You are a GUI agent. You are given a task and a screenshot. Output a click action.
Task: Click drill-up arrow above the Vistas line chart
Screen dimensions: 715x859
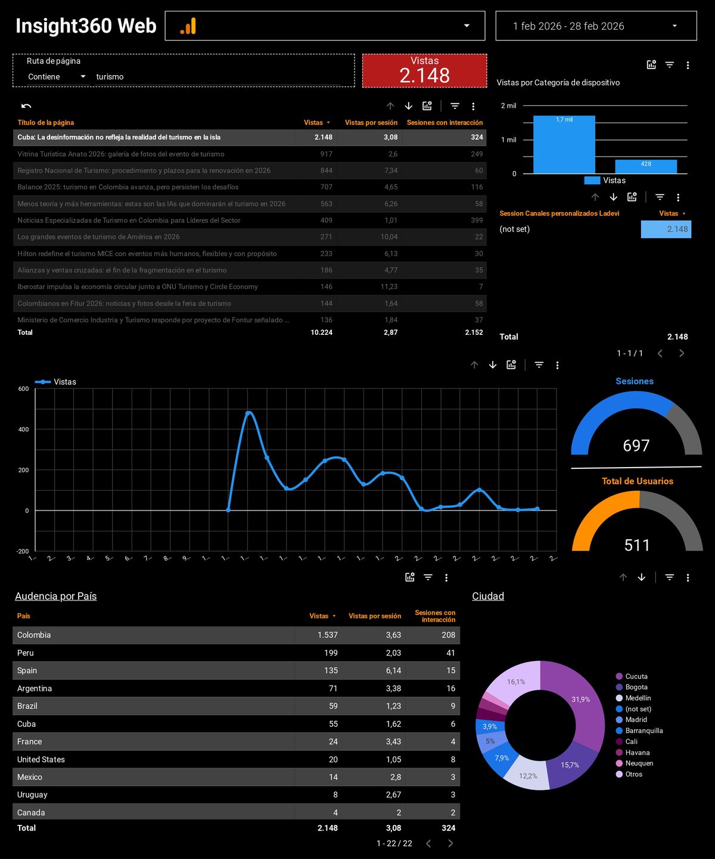pyautogui.click(x=474, y=365)
